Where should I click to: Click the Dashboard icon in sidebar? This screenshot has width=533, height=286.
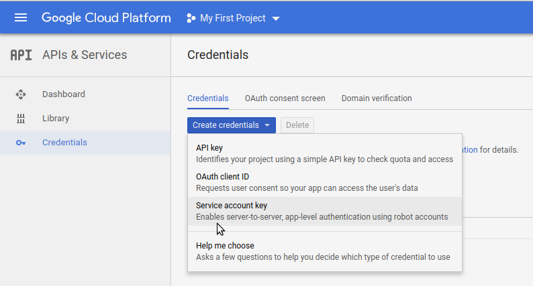click(x=21, y=94)
